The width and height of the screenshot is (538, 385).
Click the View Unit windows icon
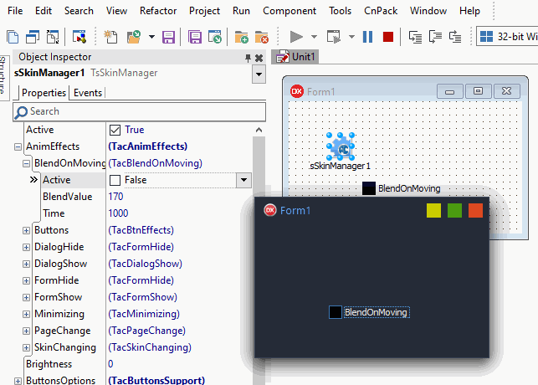click(33, 37)
